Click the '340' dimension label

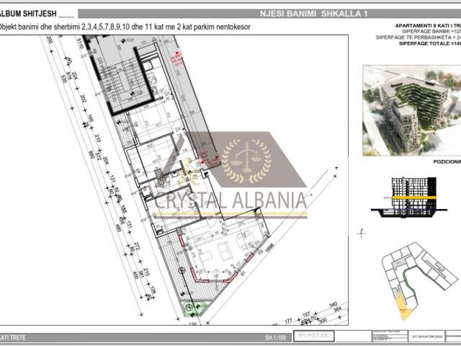tap(333, 304)
